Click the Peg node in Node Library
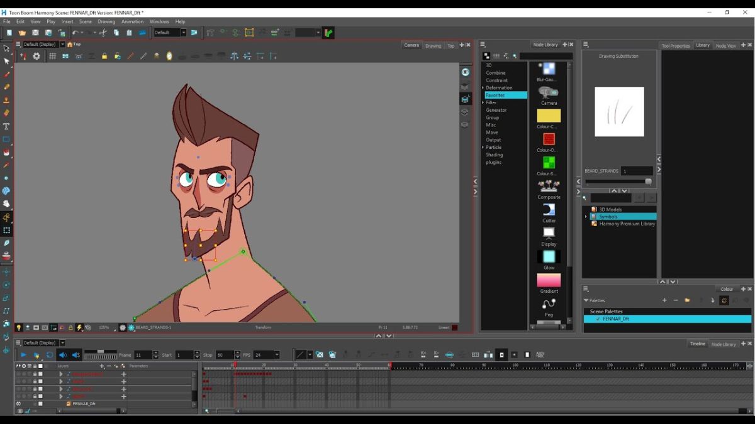 [x=549, y=307]
